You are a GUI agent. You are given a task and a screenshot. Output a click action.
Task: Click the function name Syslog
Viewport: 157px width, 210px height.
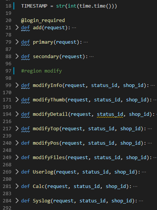point(42,201)
